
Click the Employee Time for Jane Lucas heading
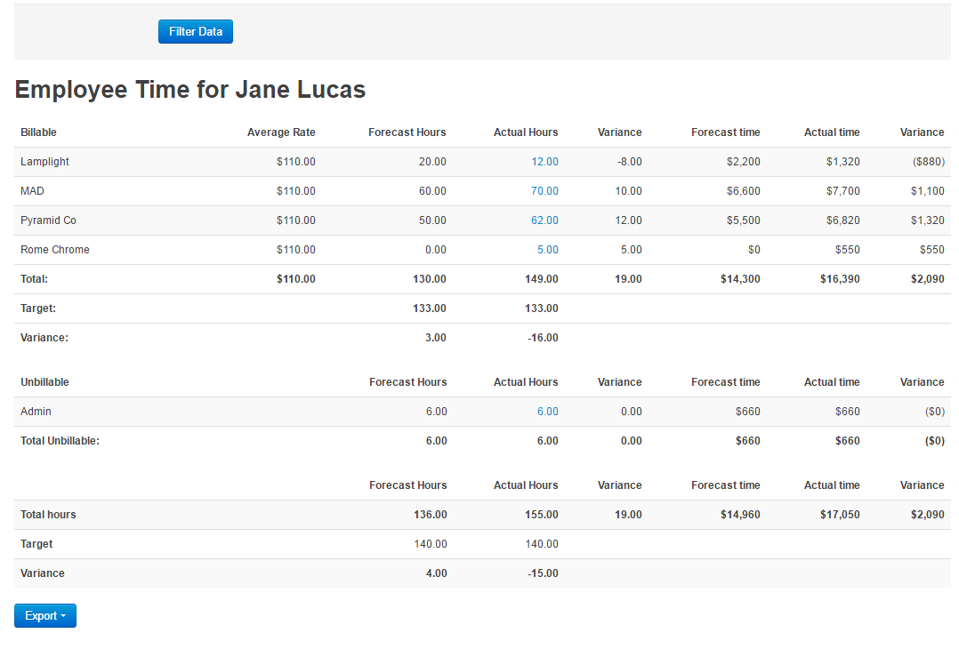pyautogui.click(x=190, y=90)
